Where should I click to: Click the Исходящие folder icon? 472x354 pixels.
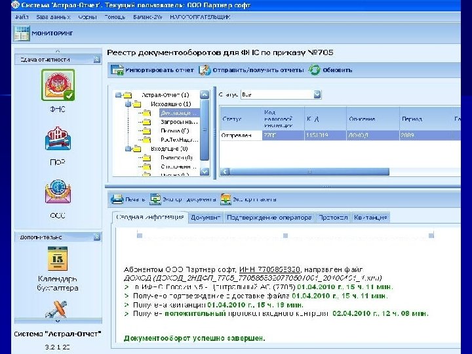click(x=137, y=104)
